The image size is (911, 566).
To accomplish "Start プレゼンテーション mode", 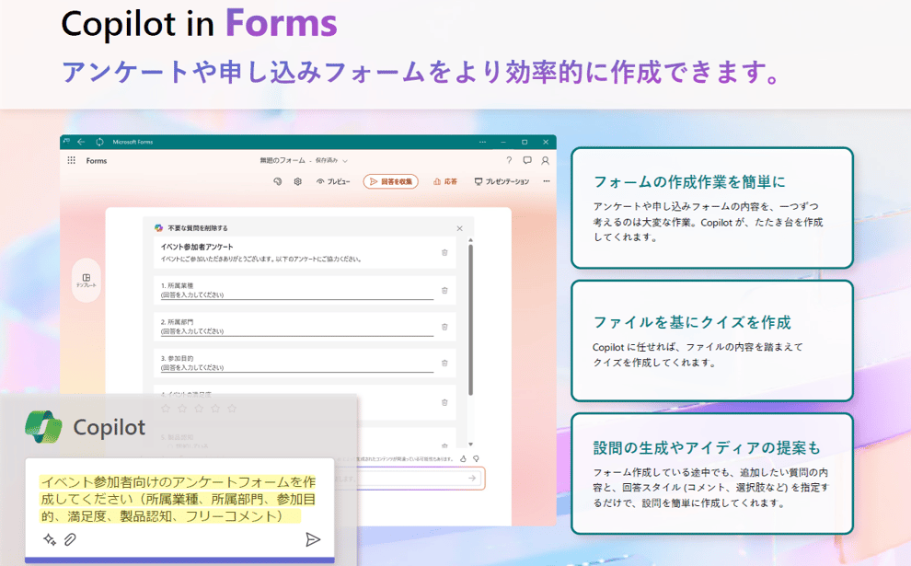I will tap(502, 181).
